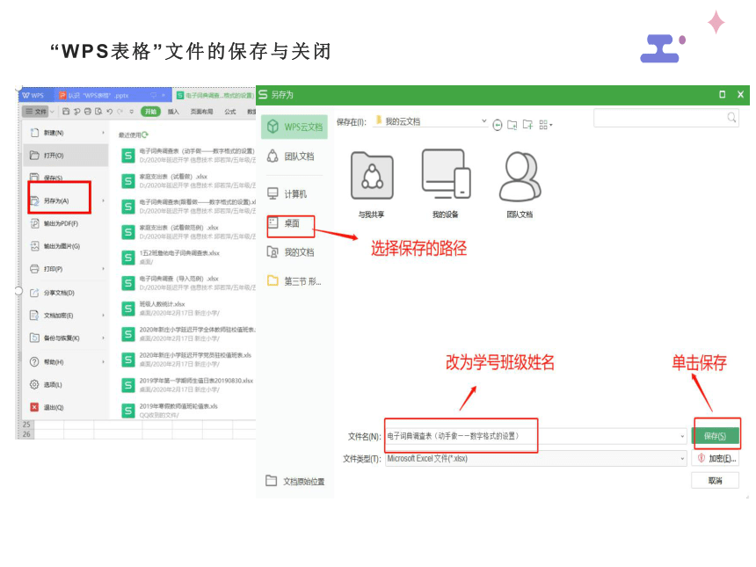Click the Undo arrow icon in WPS toolbar
The image size is (756, 567).
pos(110,112)
